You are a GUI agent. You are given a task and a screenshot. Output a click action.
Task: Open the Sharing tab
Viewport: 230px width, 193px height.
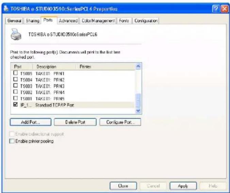pos(32,21)
